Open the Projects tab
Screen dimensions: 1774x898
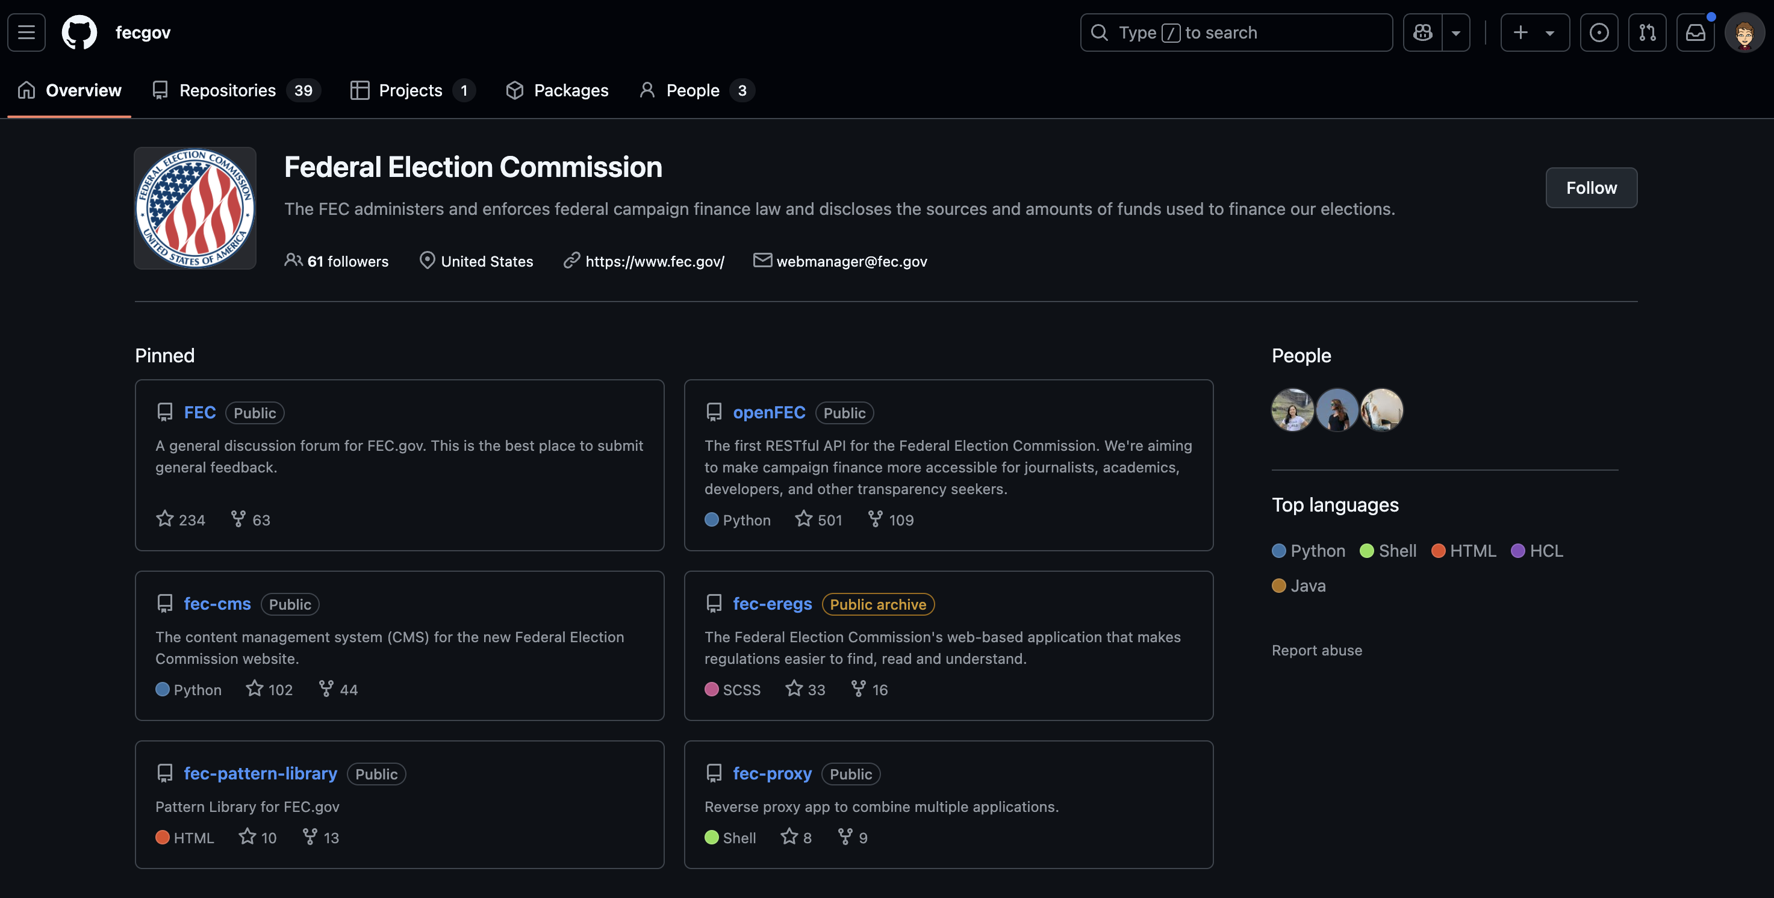[x=412, y=90]
